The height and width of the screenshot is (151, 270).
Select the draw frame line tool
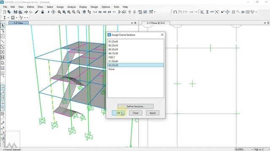(3, 42)
